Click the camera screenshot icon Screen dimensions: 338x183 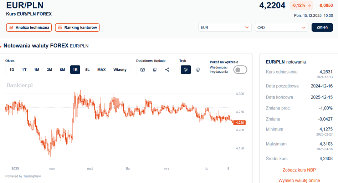143,70
